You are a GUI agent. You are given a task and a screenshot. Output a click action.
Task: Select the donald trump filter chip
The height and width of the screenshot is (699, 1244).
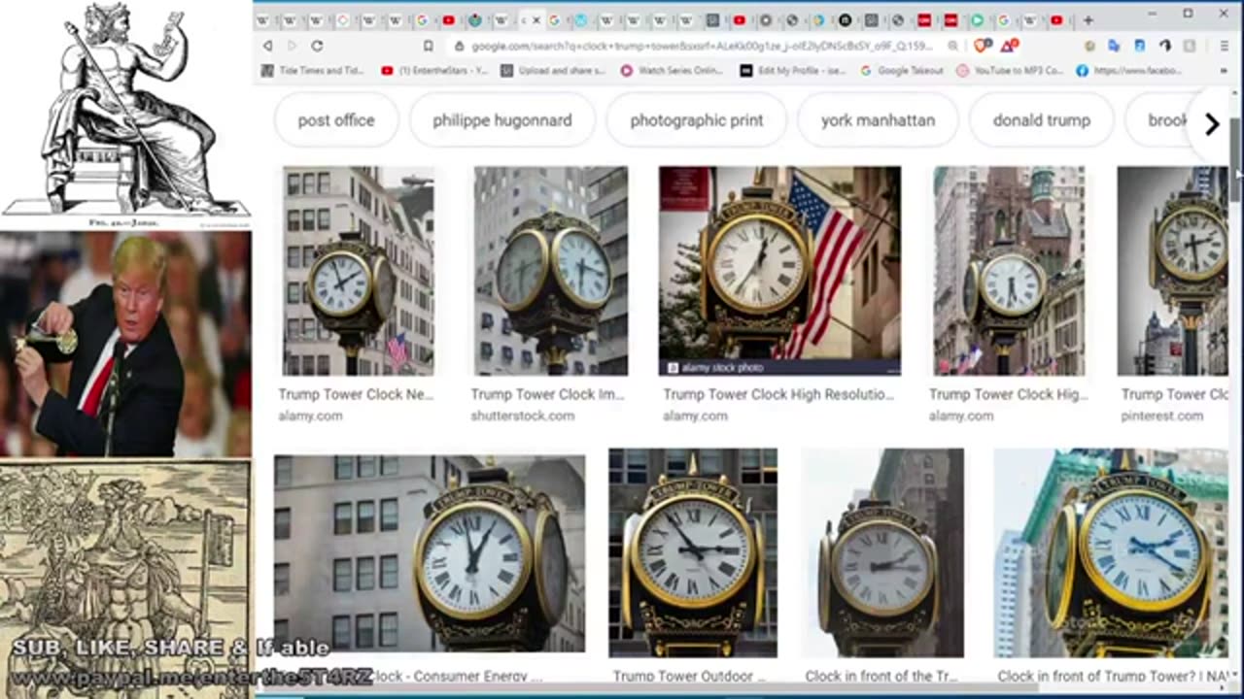click(1042, 120)
